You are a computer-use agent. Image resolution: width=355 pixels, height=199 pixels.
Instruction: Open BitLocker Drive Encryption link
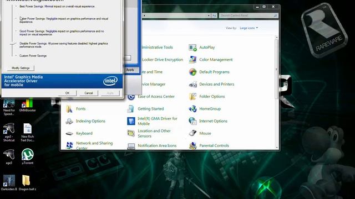click(163, 60)
